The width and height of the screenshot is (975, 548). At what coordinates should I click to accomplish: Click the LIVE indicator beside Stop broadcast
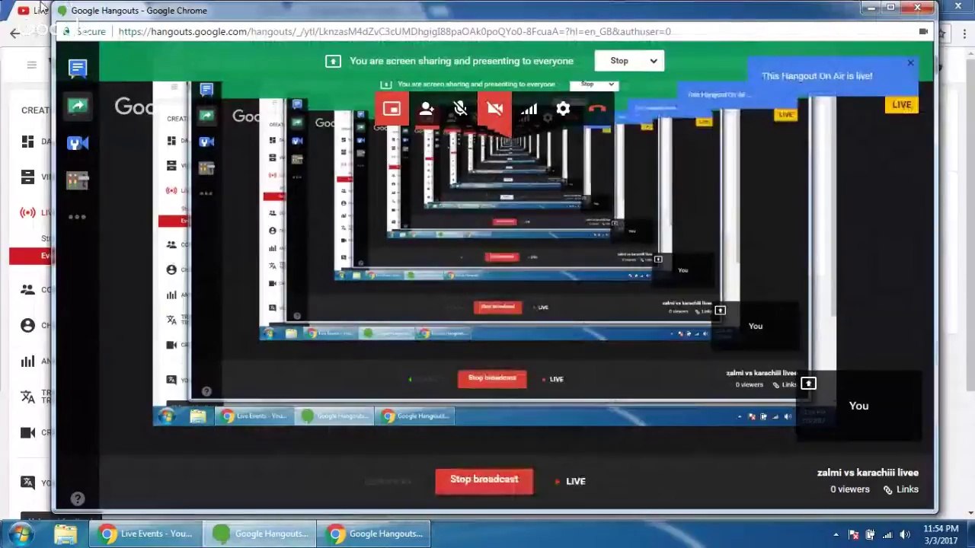(571, 481)
